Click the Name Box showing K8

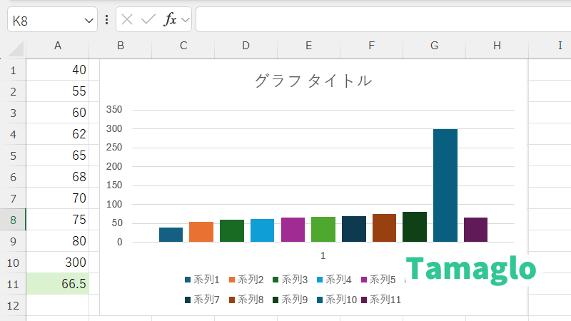[46, 21]
